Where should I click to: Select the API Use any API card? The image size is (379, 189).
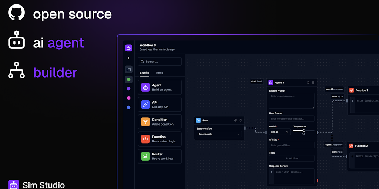click(160, 104)
